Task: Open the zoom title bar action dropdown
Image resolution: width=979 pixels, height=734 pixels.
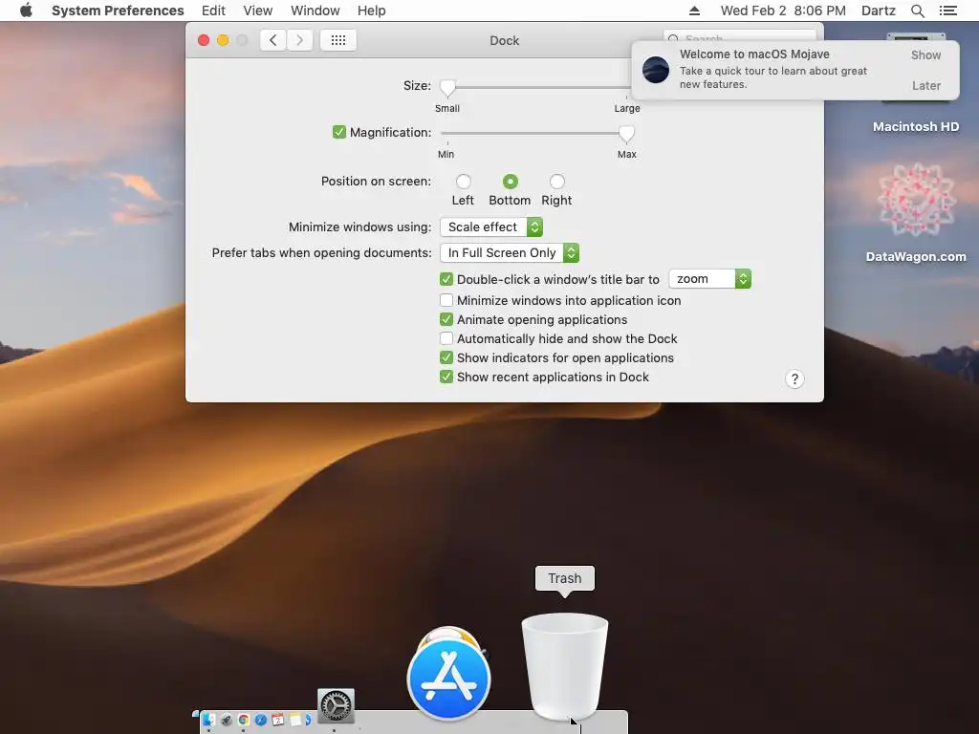Action: 710,279
